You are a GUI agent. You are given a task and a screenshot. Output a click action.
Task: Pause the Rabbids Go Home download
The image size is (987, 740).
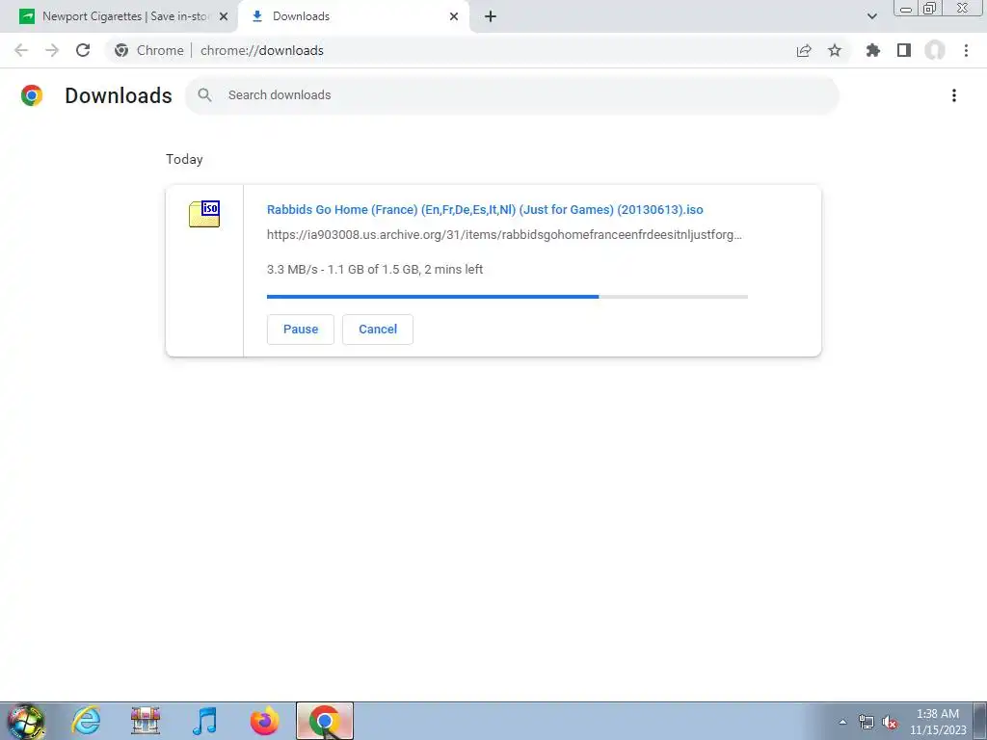(301, 330)
